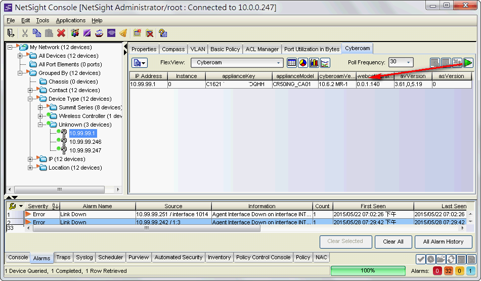Click the document icon at bottom right corner
The height and width of the screenshot is (281, 481).
coord(471,259)
